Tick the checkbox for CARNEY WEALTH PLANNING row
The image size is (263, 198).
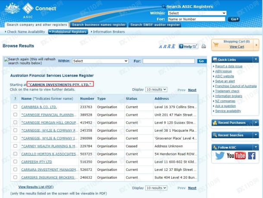coord(15,146)
